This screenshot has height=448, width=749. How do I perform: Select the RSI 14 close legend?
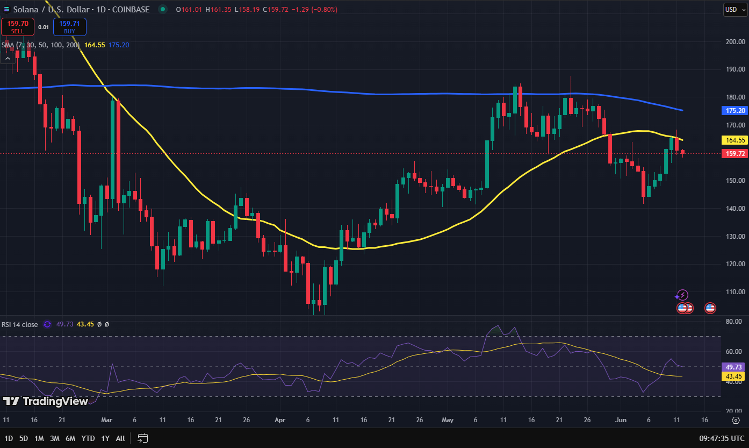pos(20,324)
